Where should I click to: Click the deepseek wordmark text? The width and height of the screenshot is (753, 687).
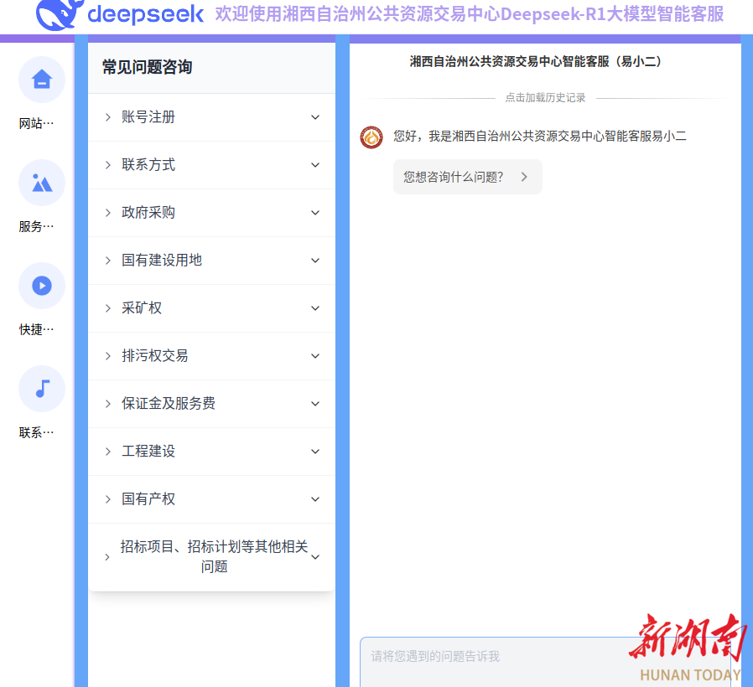pos(146,14)
